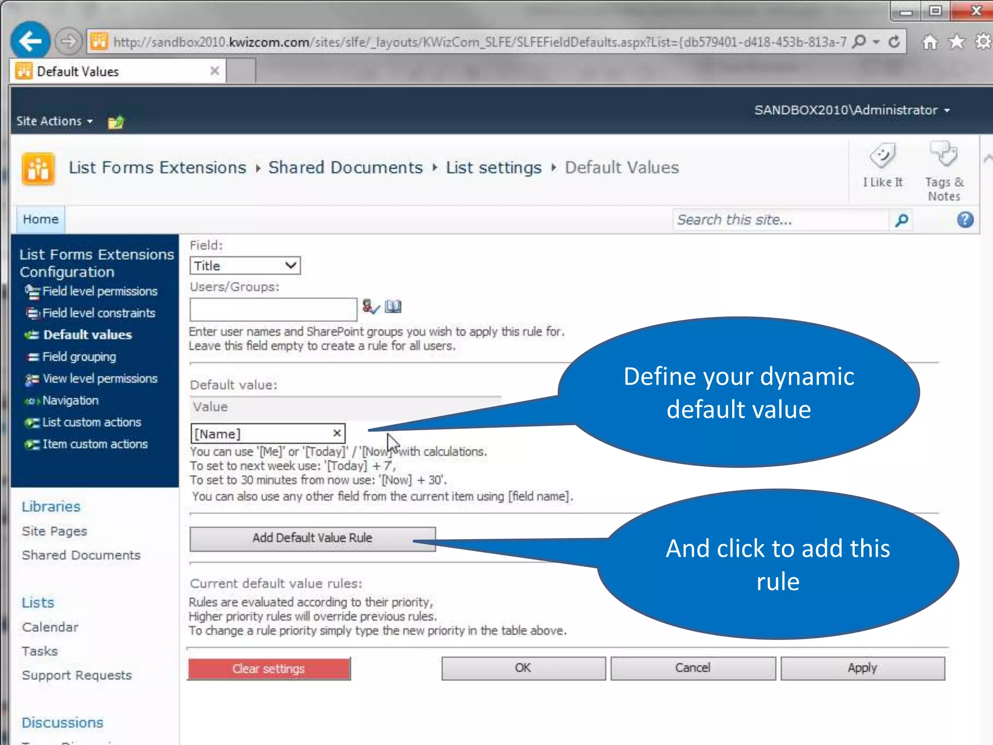
Task: Open the Lists heading link
Action: 38,602
